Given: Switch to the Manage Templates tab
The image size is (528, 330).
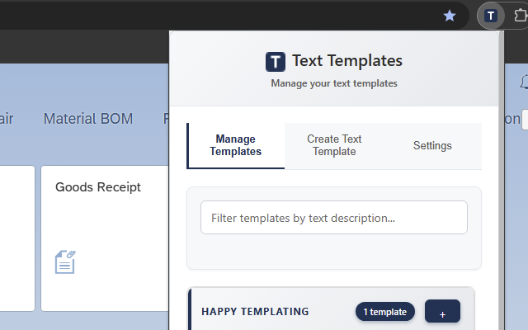Looking at the screenshot, I should (x=236, y=145).
